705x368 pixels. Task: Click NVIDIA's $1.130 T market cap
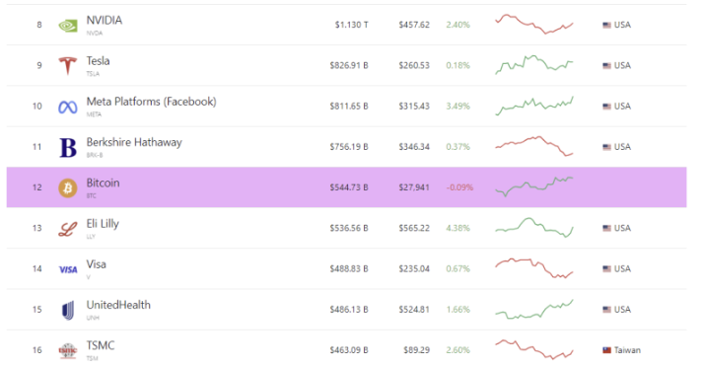point(351,25)
